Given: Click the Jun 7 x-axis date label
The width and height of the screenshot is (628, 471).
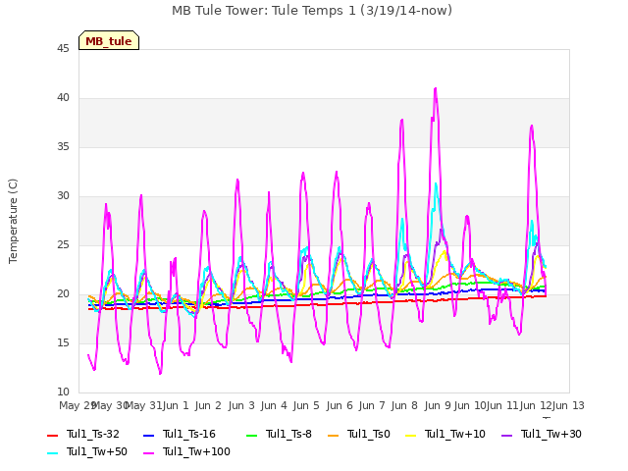Looking at the screenshot, I should coord(372,405).
